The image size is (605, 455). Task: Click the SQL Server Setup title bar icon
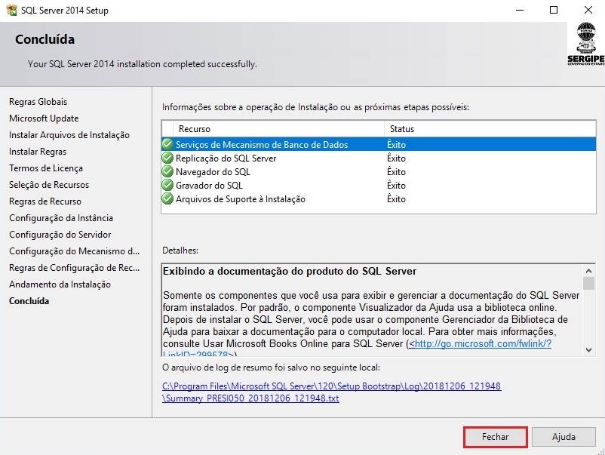tap(11, 11)
